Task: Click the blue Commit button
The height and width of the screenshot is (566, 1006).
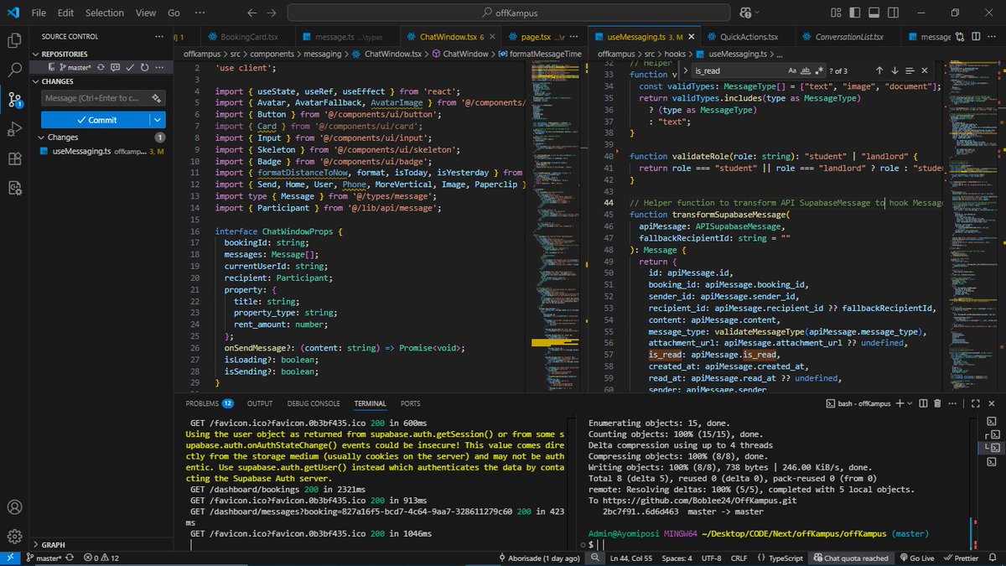Action: pyautogui.click(x=96, y=120)
